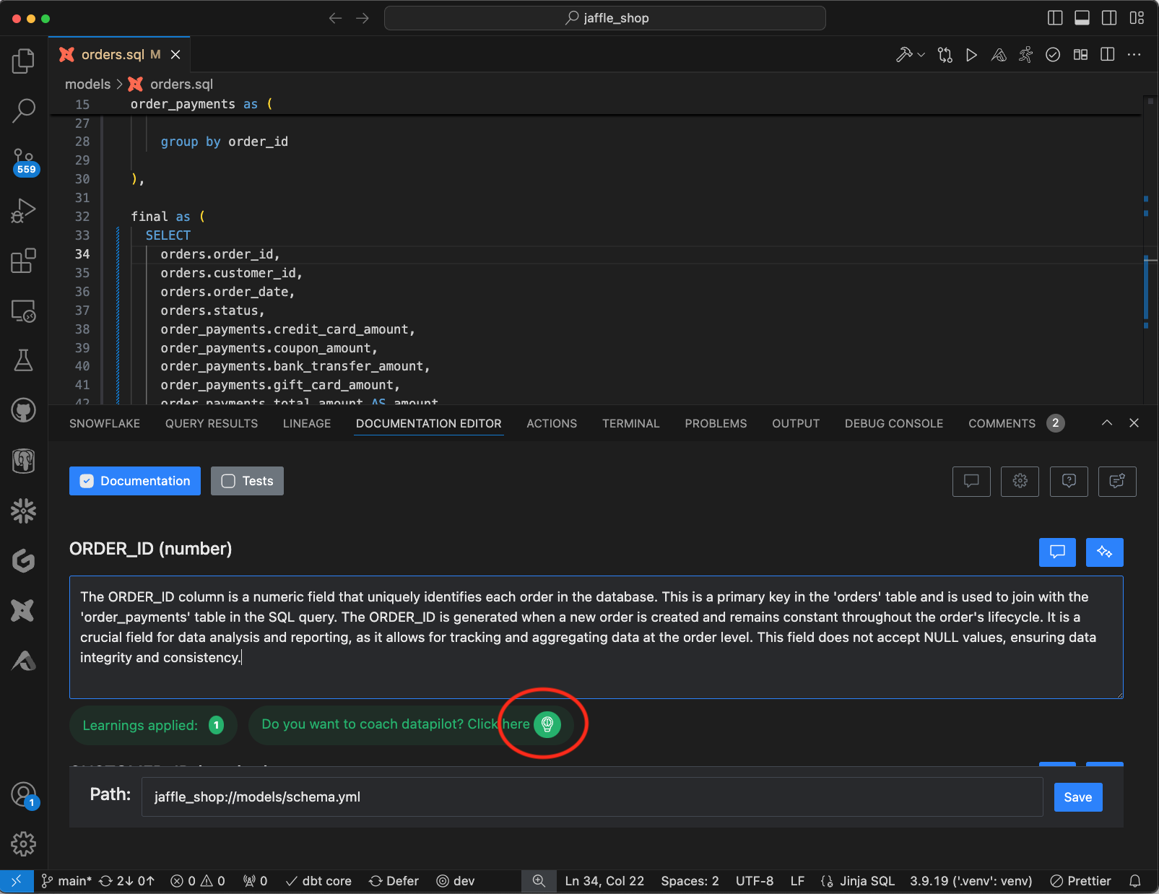Viewport: 1159px width, 894px height.
Task: Add comment on ORDER_ID column
Action: pyautogui.click(x=1057, y=552)
